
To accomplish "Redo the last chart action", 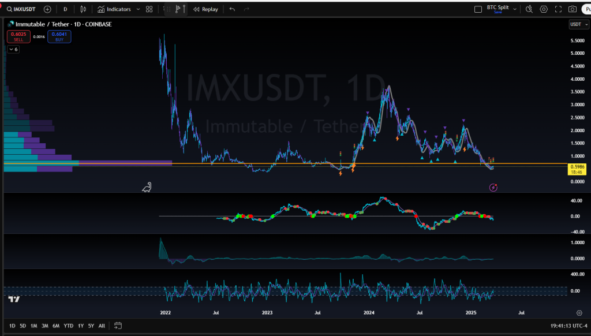I will pos(246,9).
